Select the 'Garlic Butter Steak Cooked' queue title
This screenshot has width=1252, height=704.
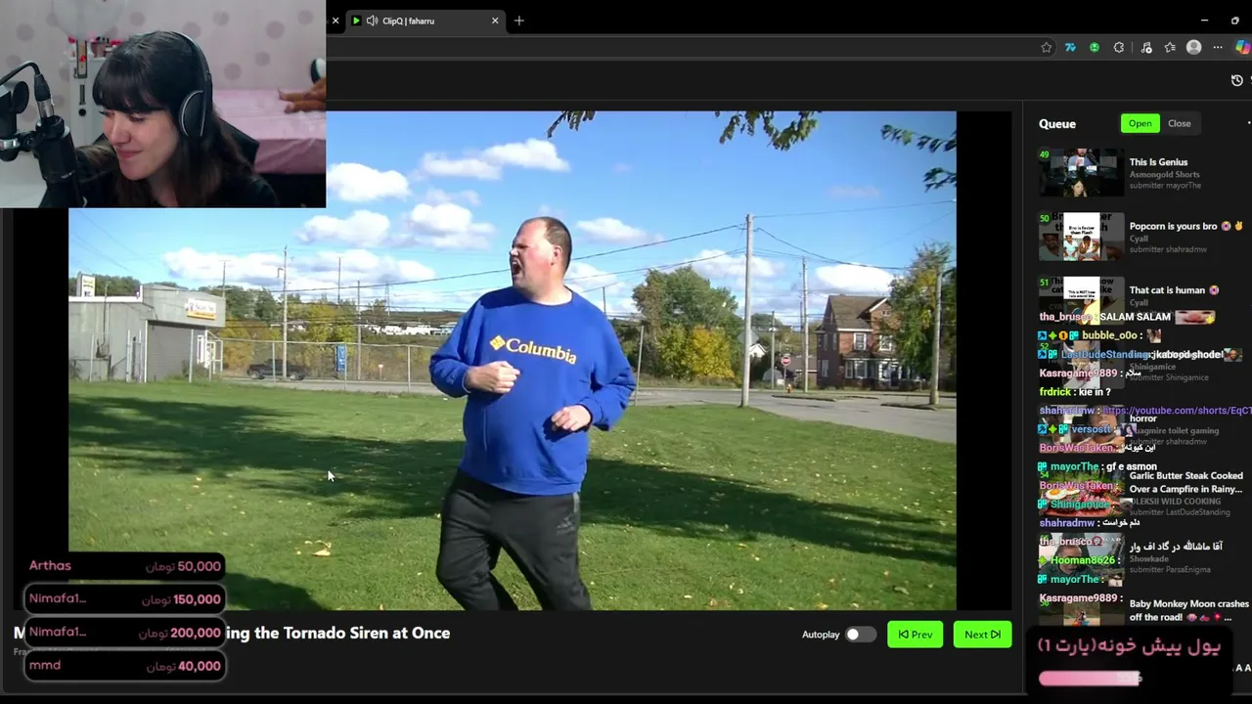pos(1186,482)
